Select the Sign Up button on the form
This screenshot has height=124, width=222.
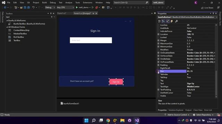pyautogui.click(x=116, y=82)
